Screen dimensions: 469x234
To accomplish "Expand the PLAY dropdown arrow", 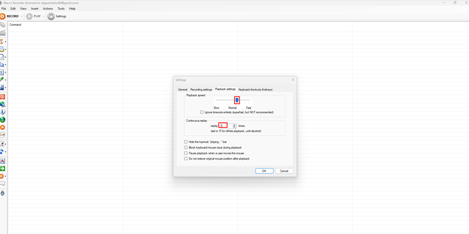I will click(x=44, y=16).
